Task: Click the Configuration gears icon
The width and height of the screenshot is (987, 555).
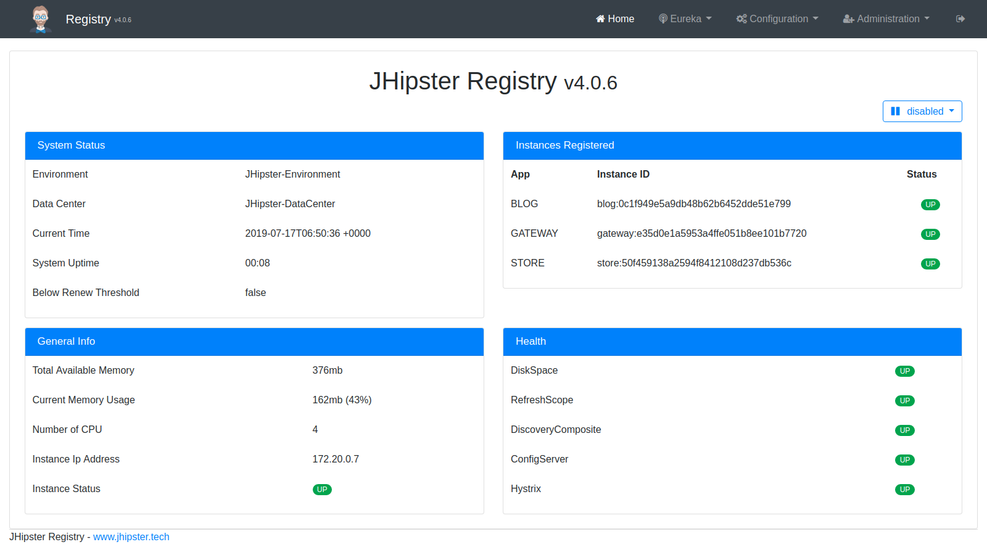Action: 741,19
